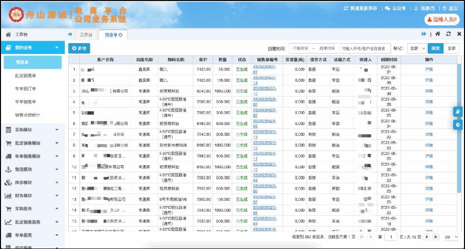The height and width of the screenshot is (249, 465).
Task: Open 车单预订单 in the sidebar
Action: pyautogui.click(x=26, y=89)
